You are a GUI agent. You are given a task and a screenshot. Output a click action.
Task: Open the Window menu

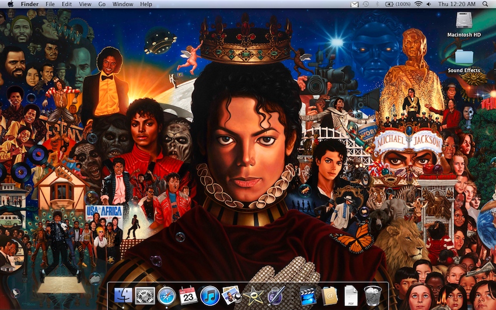pos(123,4)
